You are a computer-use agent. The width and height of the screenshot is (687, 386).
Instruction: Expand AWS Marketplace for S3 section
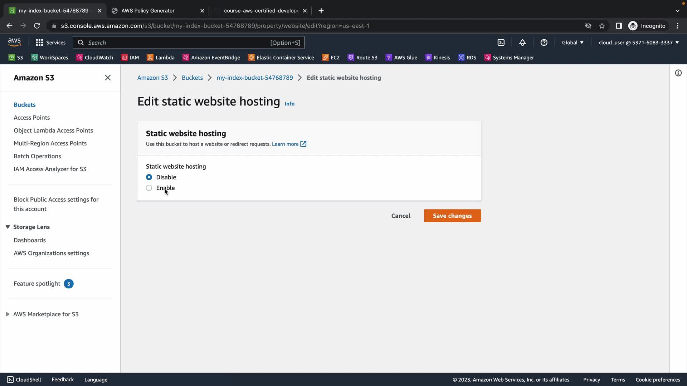click(8, 314)
